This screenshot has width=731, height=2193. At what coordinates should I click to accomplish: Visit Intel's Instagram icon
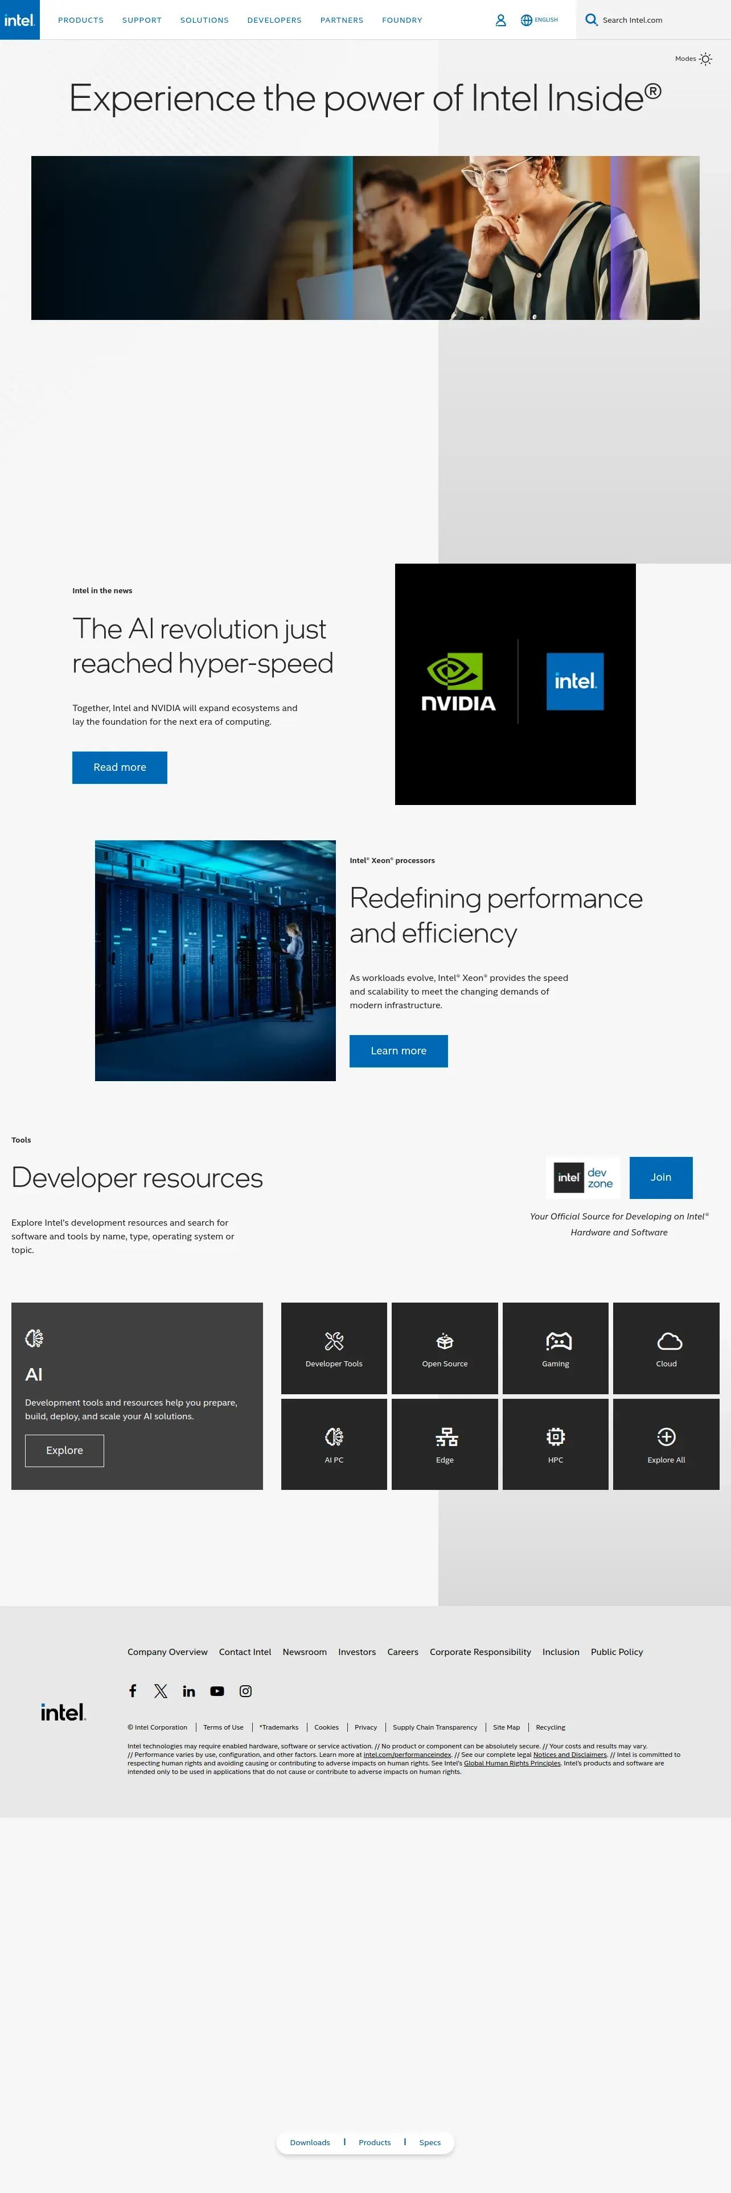click(245, 1691)
